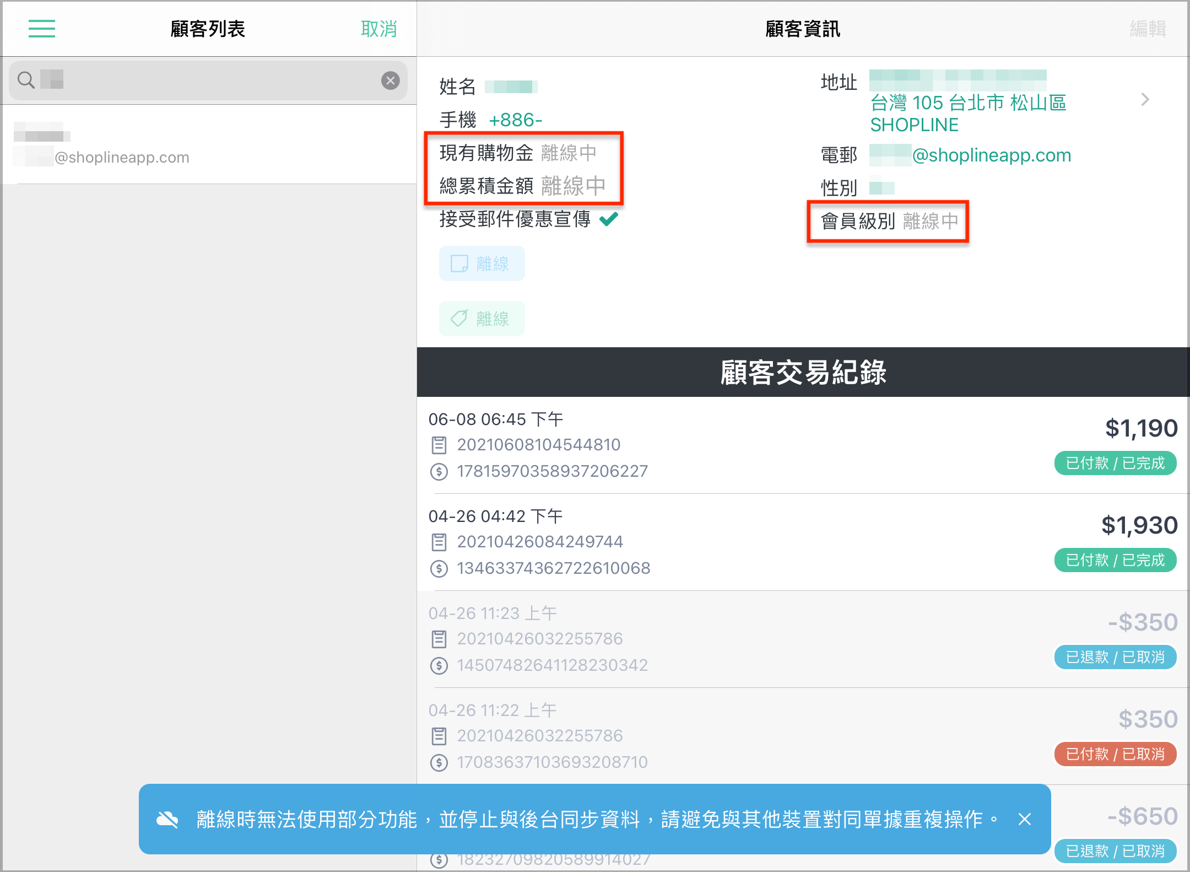1190x872 pixels.
Task: Click 總累積金額 離線中 field
Action: click(522, 186)
